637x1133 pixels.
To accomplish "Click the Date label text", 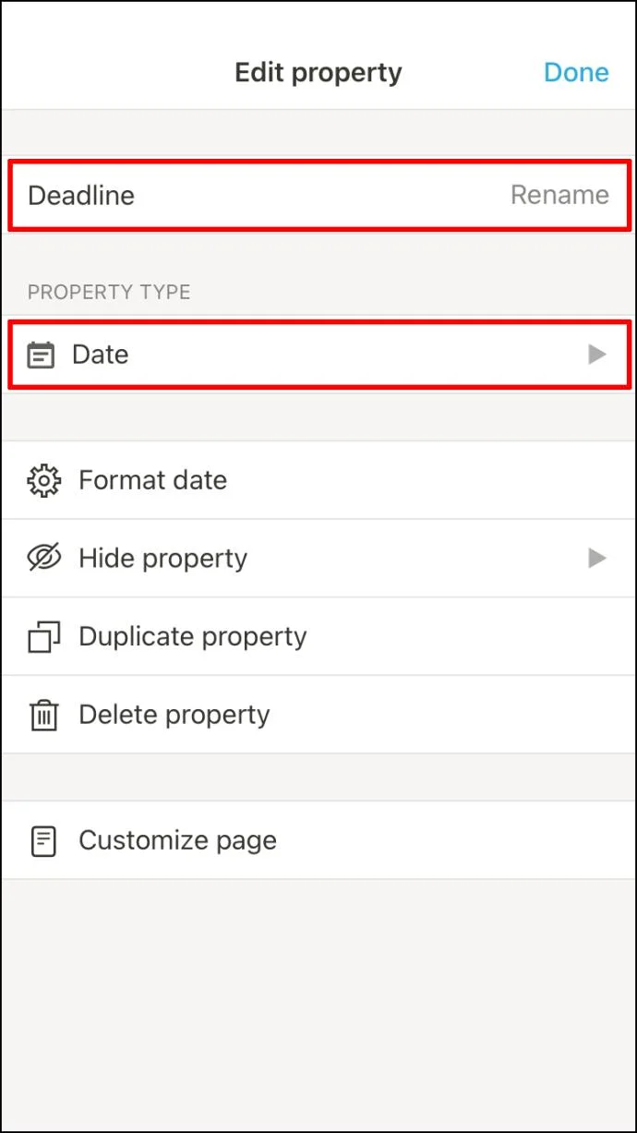I will (101, 355).
